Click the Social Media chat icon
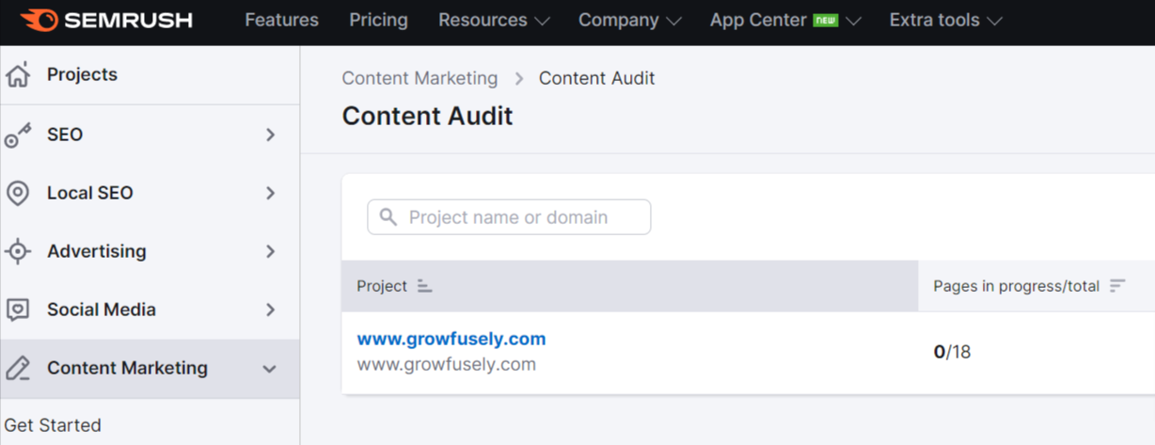Image resolution: width=1155 pixels, height=445 pixels. [x=18, y=310]
